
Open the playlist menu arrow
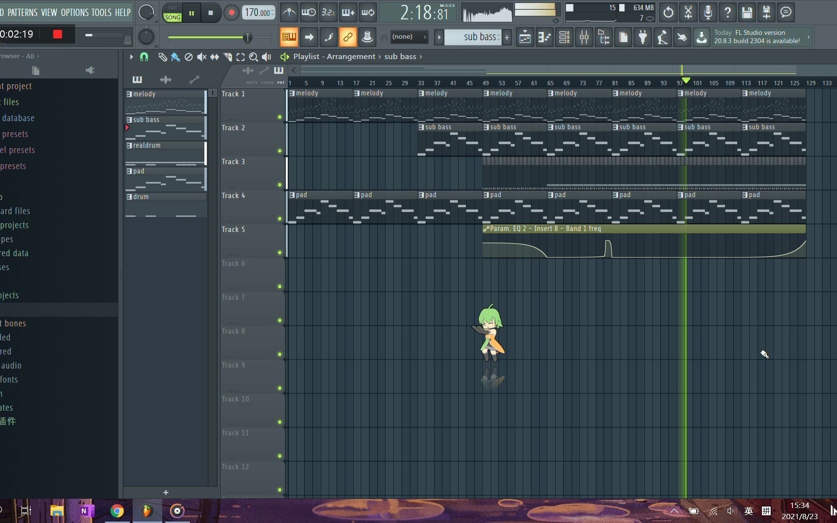pos(131,57)
